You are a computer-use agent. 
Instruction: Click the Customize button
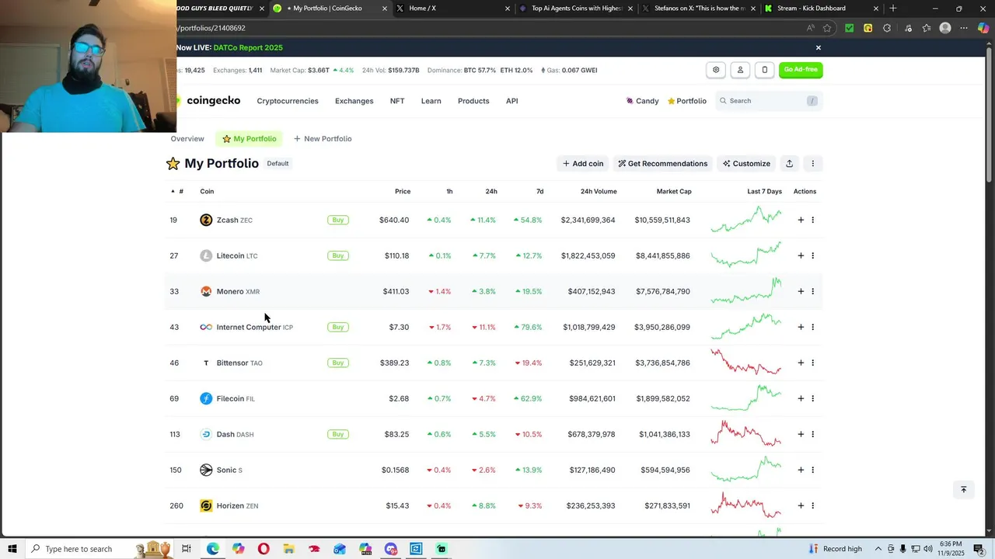point(746,163)
